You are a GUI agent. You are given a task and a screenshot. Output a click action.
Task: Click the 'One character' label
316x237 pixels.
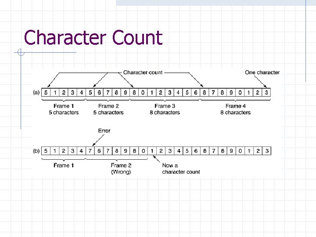click(x=262, y=72)
